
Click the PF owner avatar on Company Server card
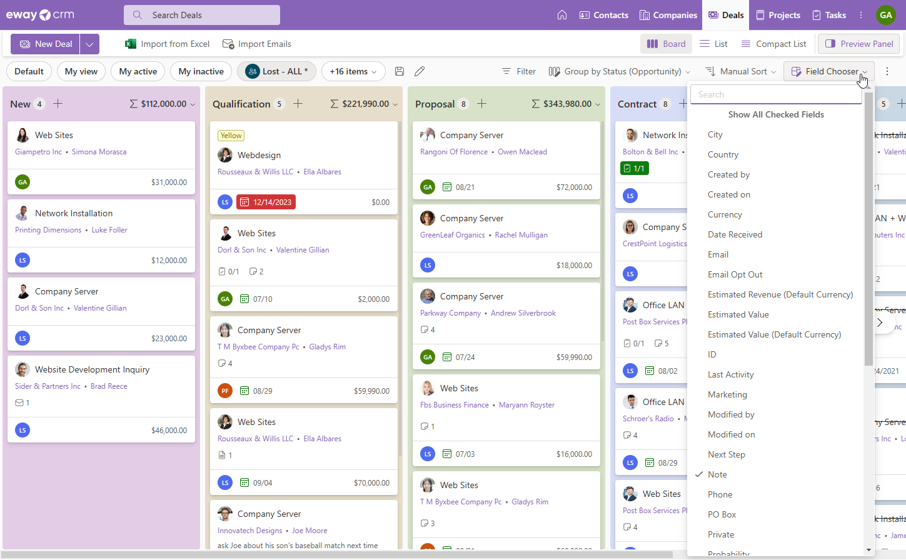[225, 391]
